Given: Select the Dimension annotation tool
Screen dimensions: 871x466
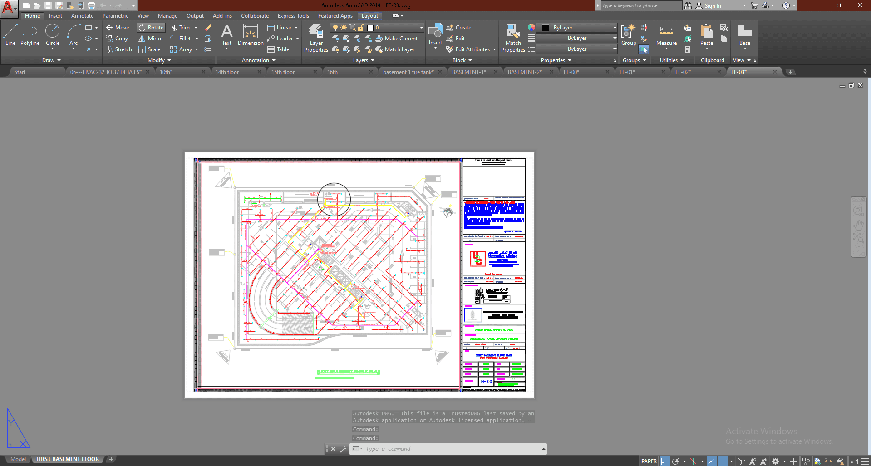Looking at the screenshot, I should point(251,35).
